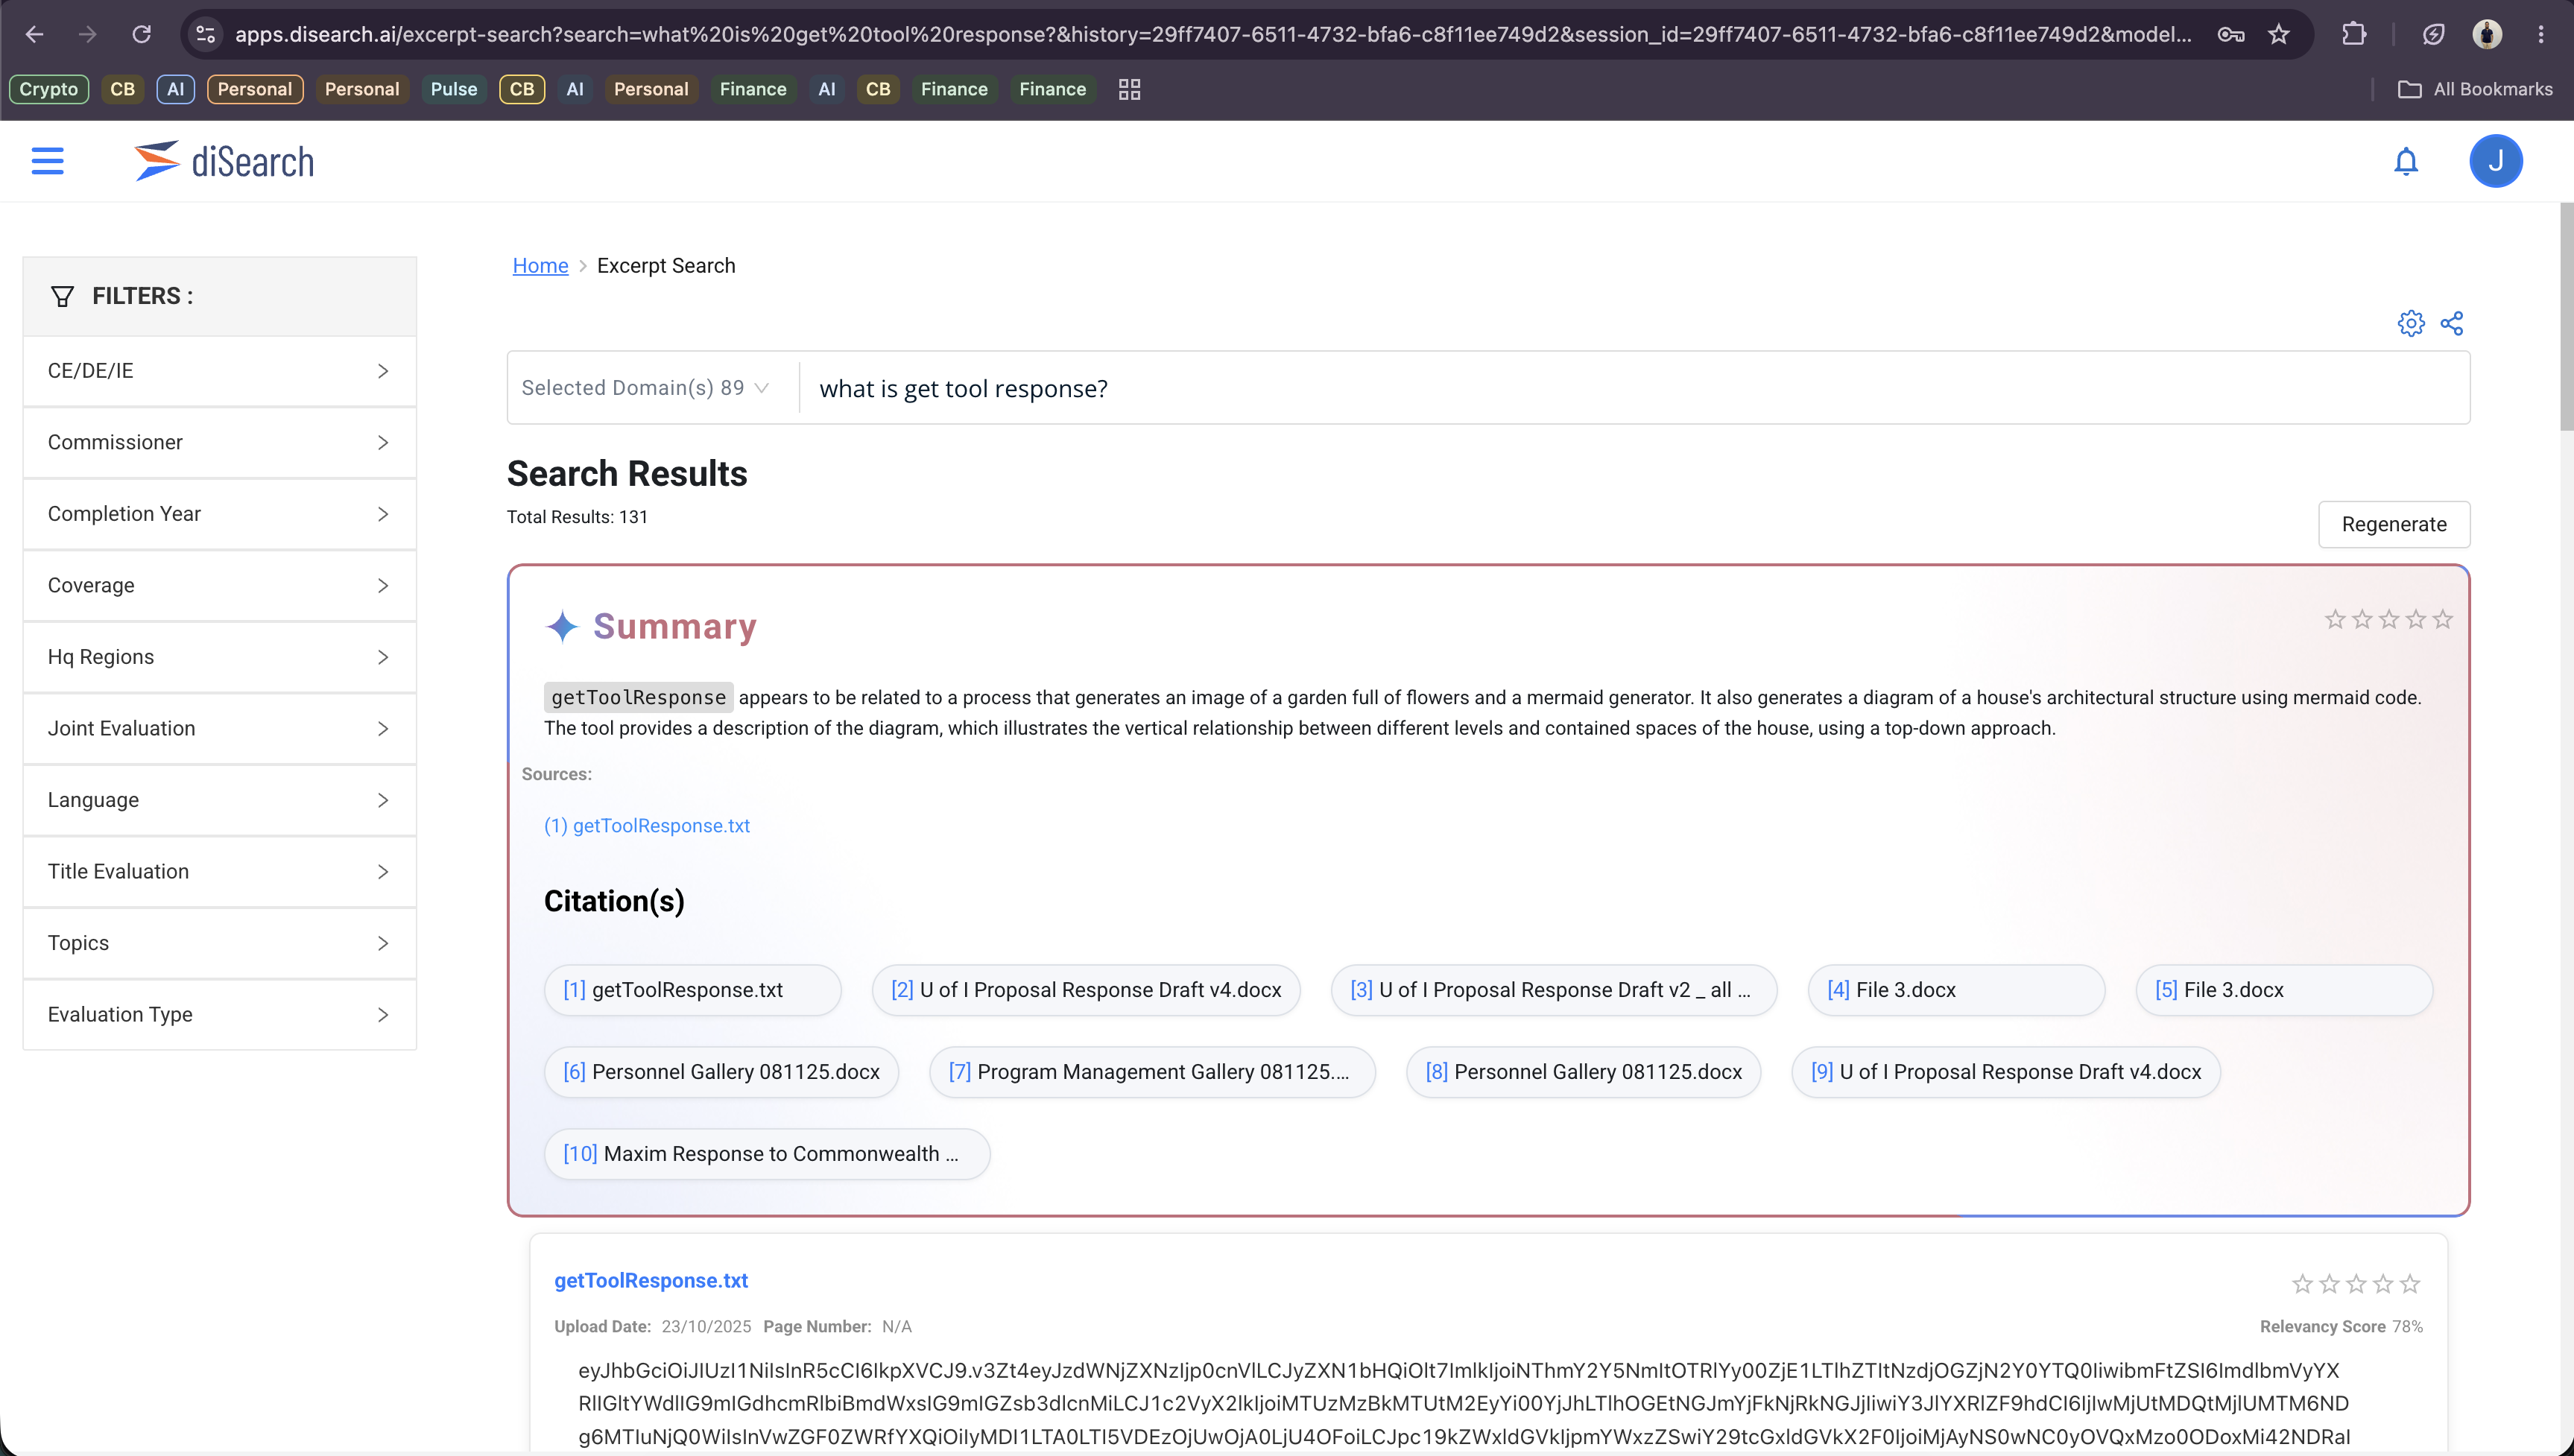Expand the Completion Year filter
This screenshot has width=2574, height=1456.
click(219, 514)
